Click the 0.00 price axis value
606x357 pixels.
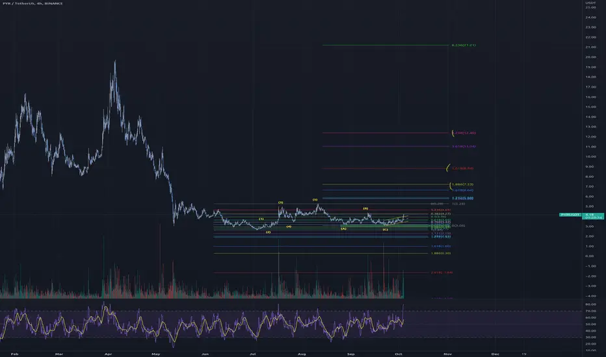coord(589,256)
